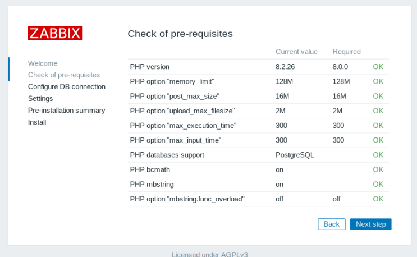This screenshot has height=257, width=417.
Task: Select Pre-installation summary step
Action: [x=66, y=110]
